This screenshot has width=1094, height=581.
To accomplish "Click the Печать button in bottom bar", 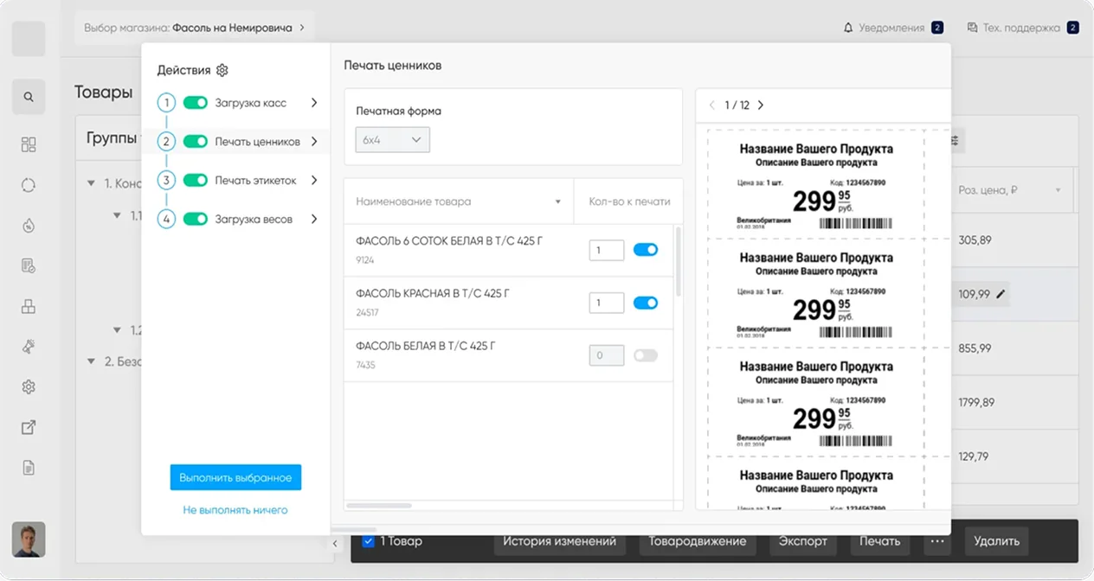I will coord(880,541).
